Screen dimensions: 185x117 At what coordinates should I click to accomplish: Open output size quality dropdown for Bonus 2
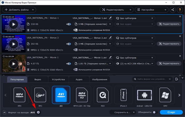tap(92, 44)
